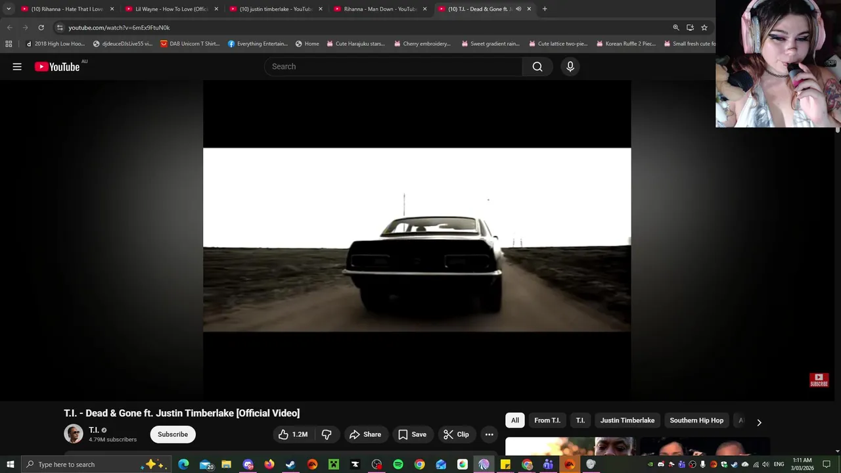Open the Home bookmark
The width and height of the screenshot is (841, 473).
coord(307,44)
